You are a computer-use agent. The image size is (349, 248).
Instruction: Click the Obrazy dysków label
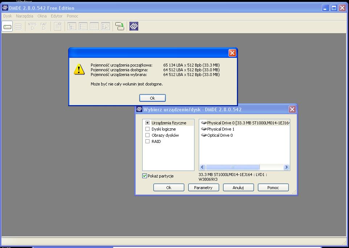pos(165,135)
